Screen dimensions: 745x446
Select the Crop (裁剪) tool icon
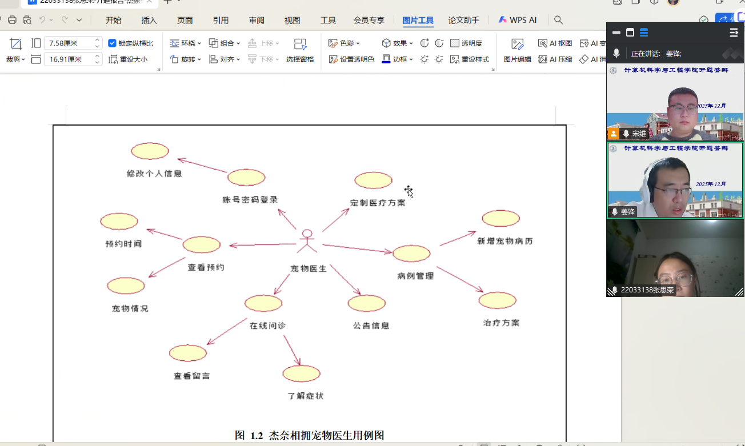pos(15,44)
